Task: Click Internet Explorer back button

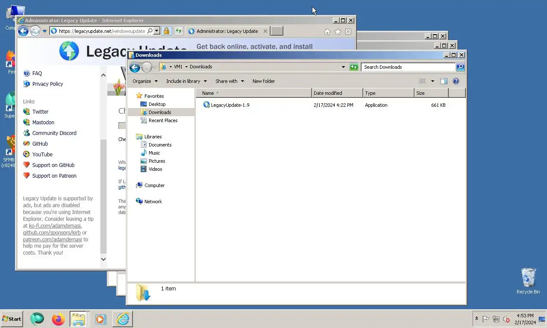Action: (23, 31)
